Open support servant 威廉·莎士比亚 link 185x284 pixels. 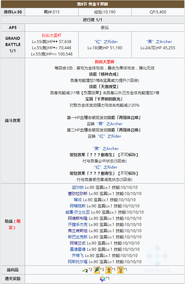click(x=77, y=212)
